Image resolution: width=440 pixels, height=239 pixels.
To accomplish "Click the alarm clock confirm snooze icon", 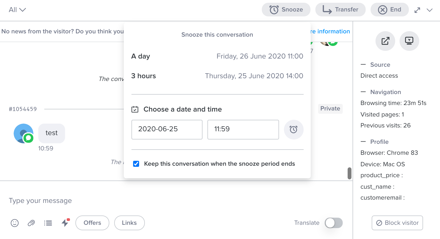I will 294,130.
